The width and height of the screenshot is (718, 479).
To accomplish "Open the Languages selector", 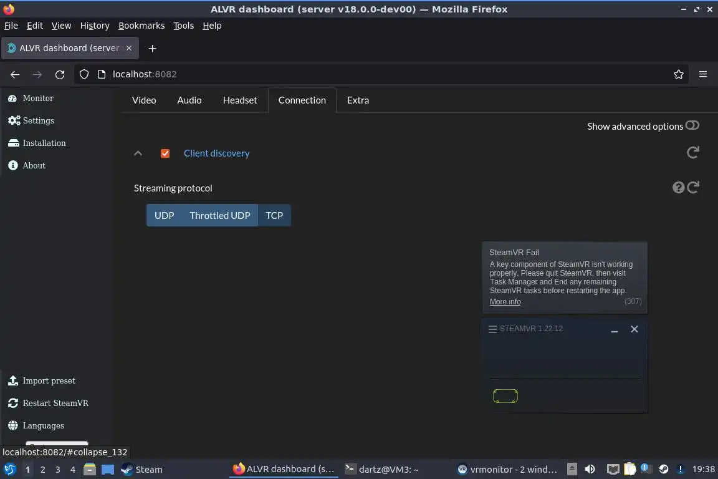I will (x=36, y=425).
